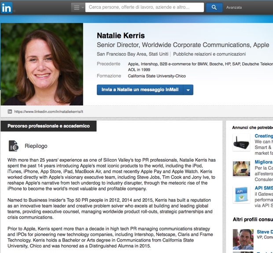The image size is (273, 253).
Task: Click the LinkedIn logo
Action: (x=7, y=7)
